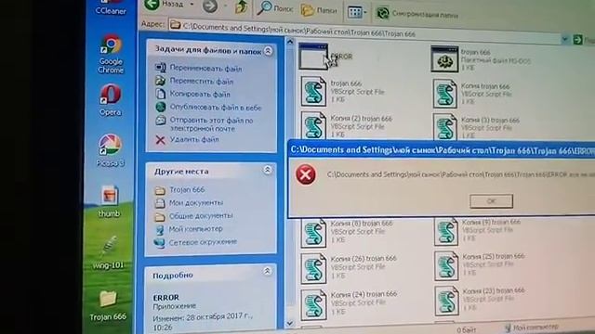Click Мой компьютер in the status bar
595x334 pixels.
(532, 328)
